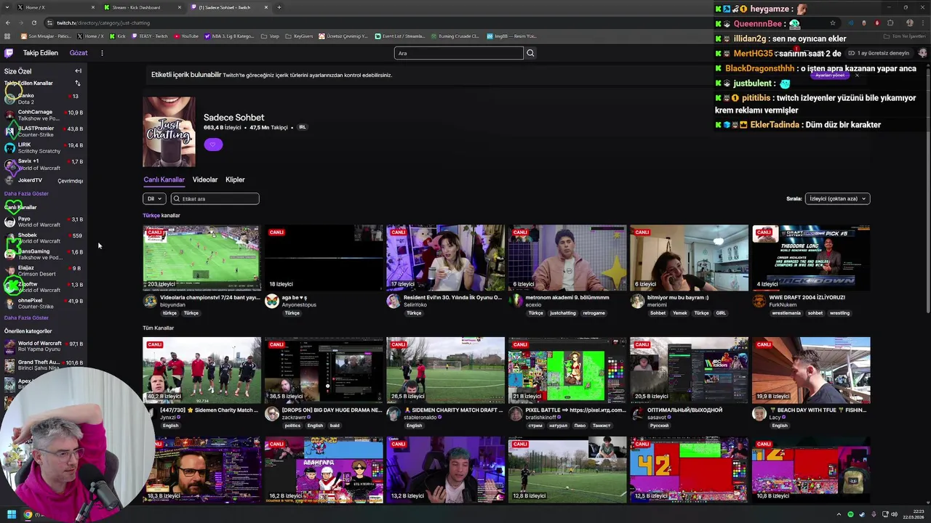Open the Vorp bookmarks folder
The image size is (931, 523).
tap(271, 36)
